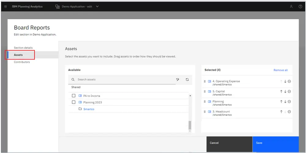Click the PA to Incorta book icon
Image resolution: width=306 pixels, height=153 pixels.
(80, 96)
